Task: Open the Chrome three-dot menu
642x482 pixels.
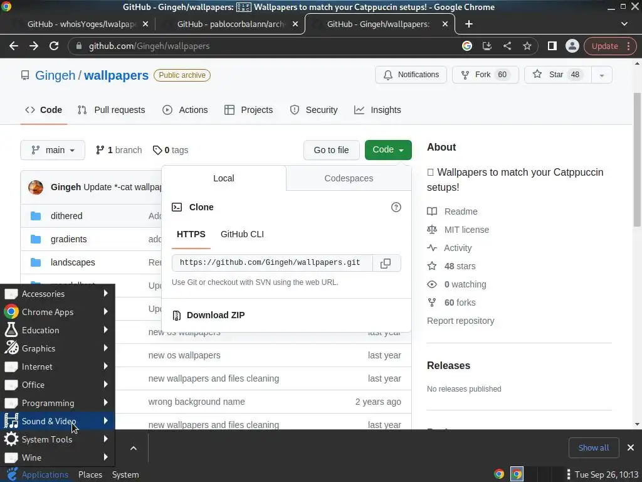Action: (628, 46)
